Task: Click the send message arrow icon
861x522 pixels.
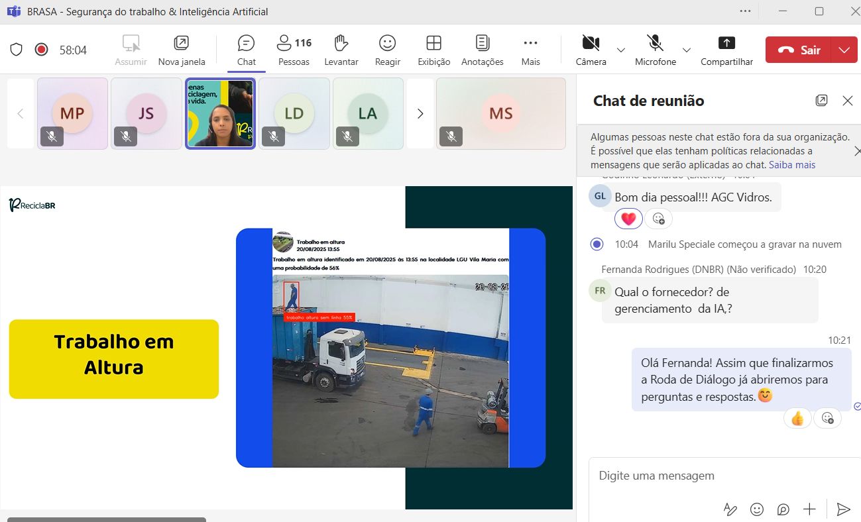Action: [x=843, y=509]
